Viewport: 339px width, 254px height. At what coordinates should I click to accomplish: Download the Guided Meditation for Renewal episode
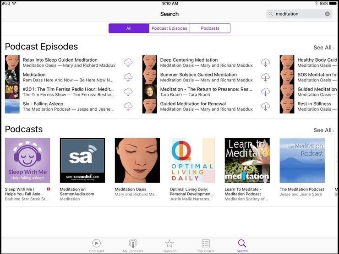(265, 106)
